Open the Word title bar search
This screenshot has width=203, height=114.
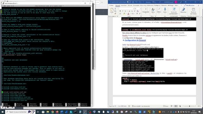coord(160,2)
